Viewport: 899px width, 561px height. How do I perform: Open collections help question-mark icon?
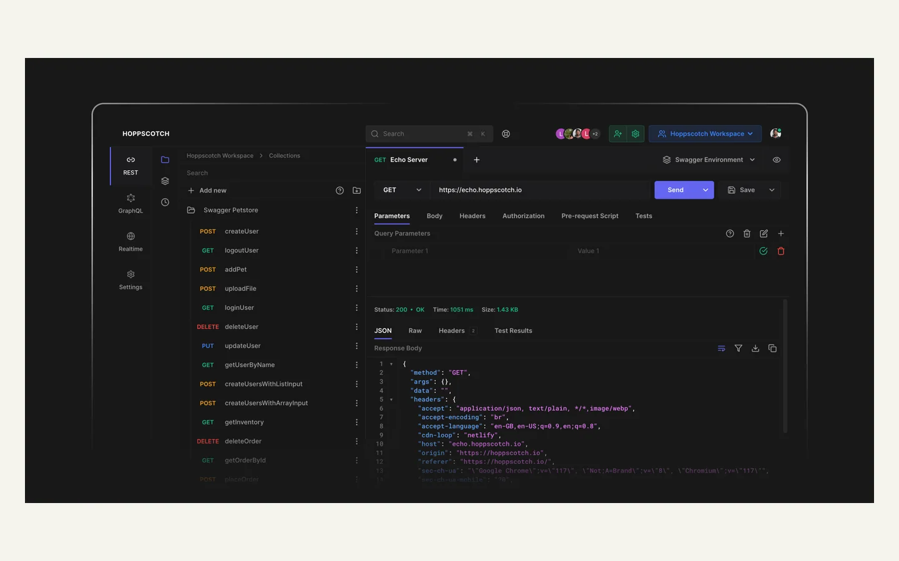(340, 191)
